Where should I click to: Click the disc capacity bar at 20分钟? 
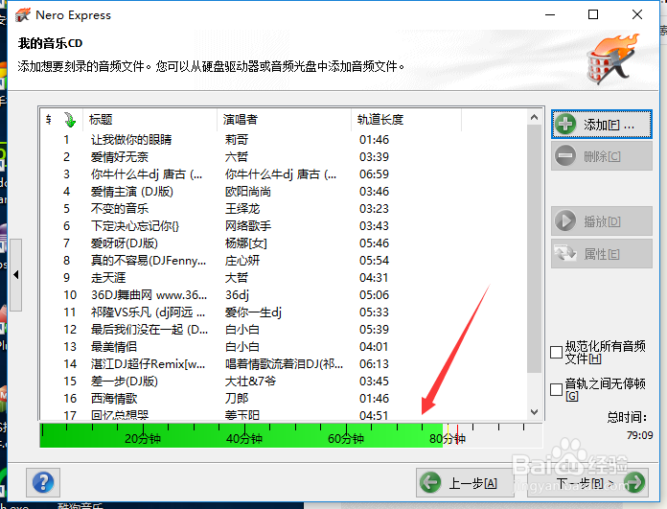pos(143,438)
